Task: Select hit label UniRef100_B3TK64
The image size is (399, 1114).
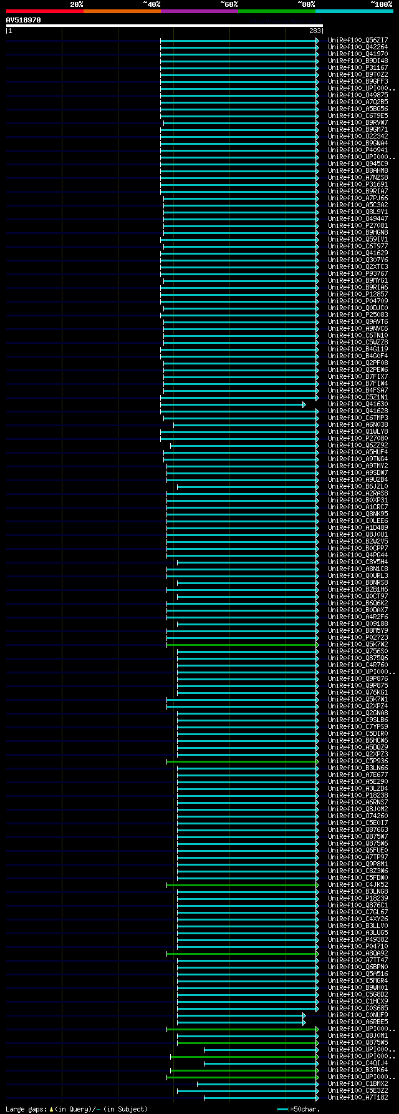Action: point(358,1070)
